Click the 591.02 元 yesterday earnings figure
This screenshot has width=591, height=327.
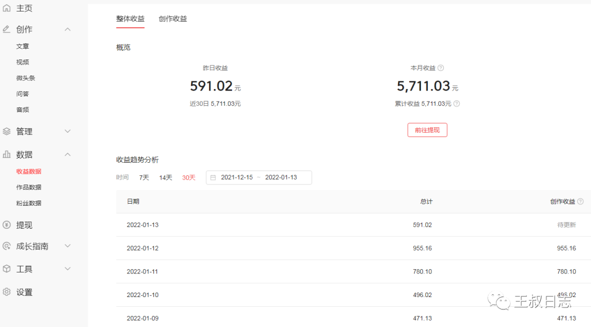[x=215, y=86]
